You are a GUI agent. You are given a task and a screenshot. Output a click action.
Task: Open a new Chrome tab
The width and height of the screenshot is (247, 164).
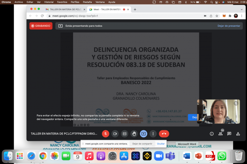pos(135,10)
